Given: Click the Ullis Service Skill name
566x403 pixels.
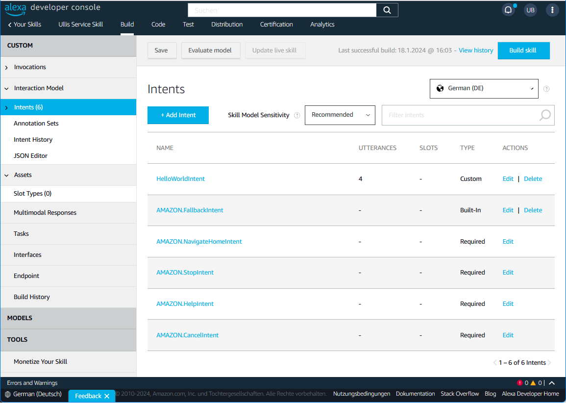Looking at the screenshot, I should [x=80, y=24].
